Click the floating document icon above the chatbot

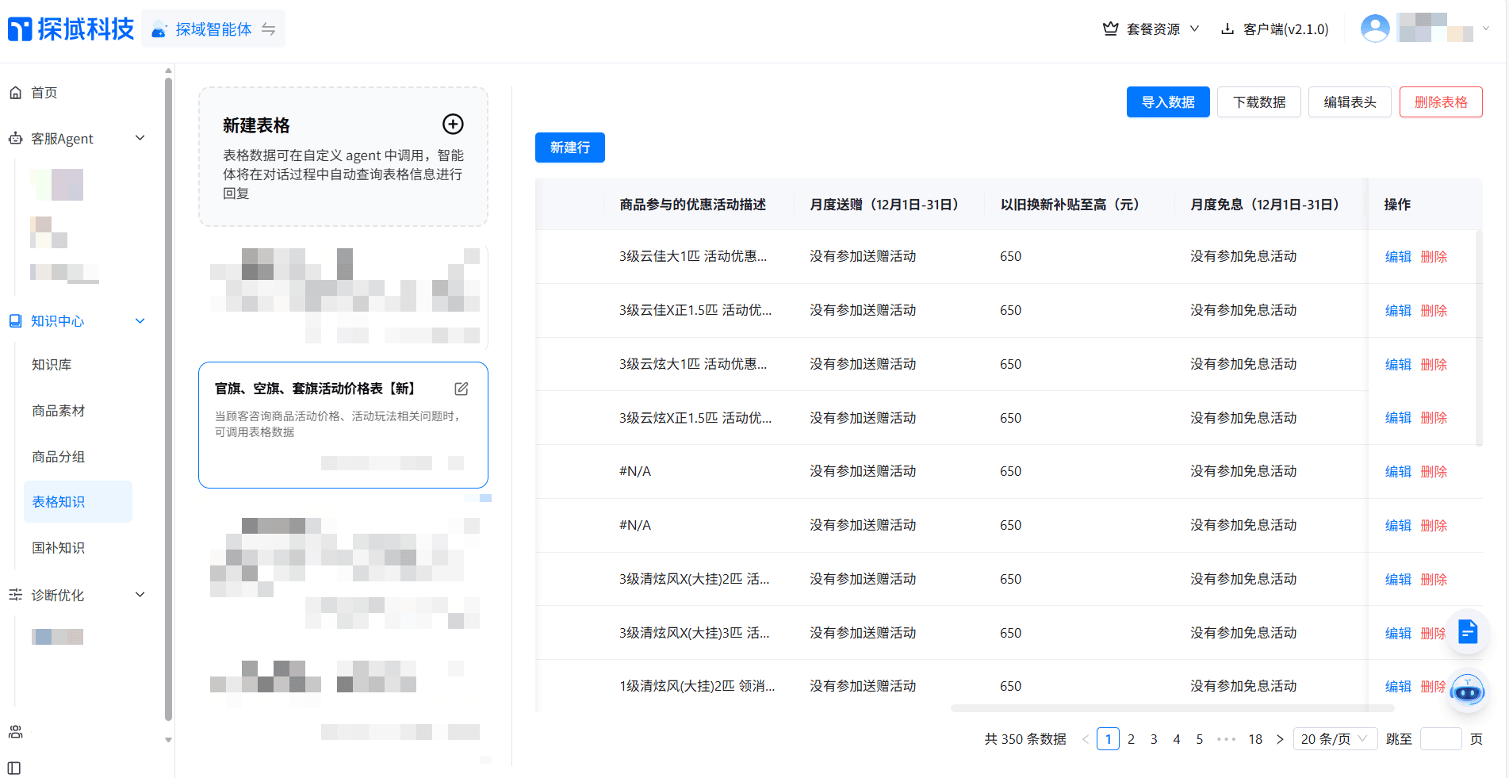point(1468,632)
